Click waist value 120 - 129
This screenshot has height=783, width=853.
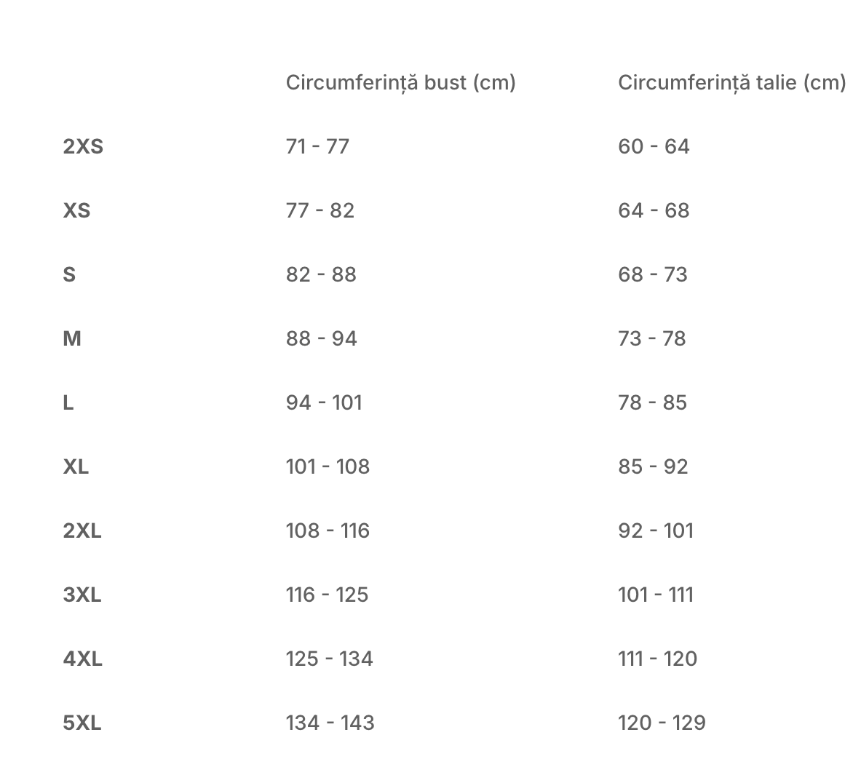[662, 723]
